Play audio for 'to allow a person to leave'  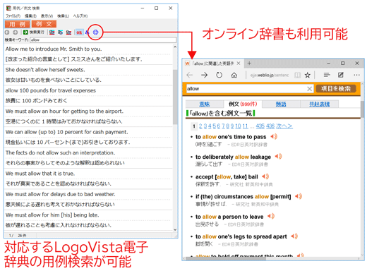click(271, 216)
